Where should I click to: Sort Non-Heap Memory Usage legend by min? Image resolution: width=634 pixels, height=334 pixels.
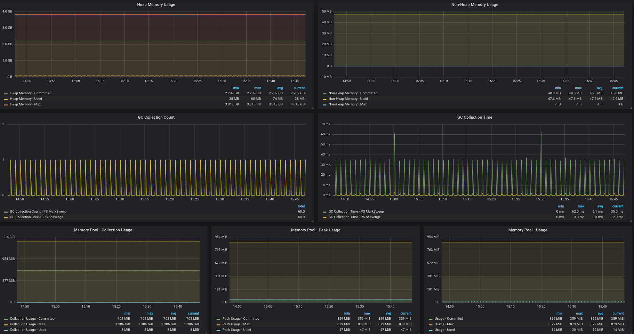coord(558,88)
